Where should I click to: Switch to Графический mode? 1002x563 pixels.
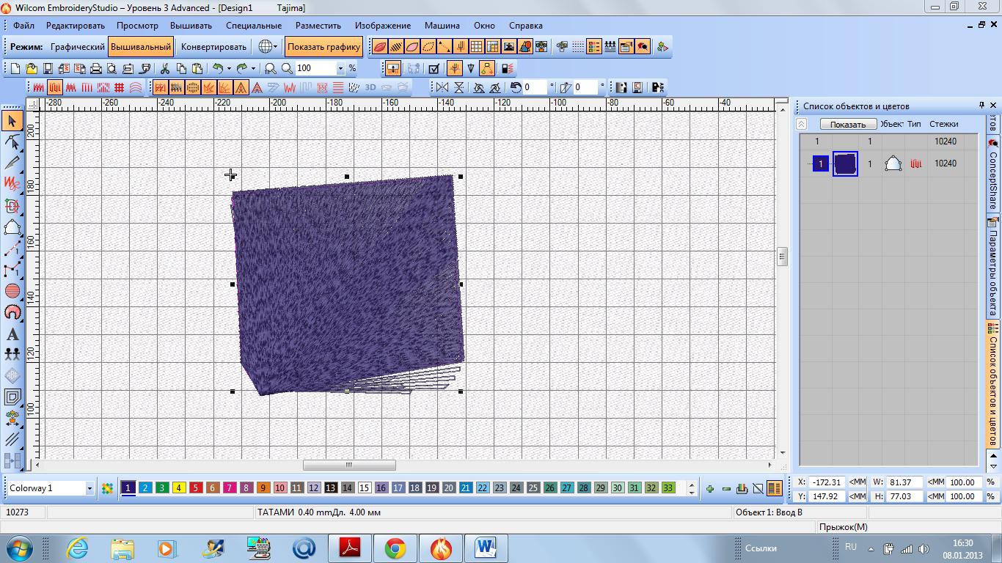[77, 47]
